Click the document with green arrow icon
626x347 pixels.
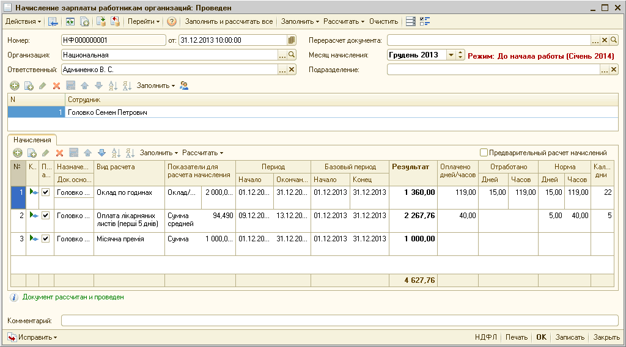tap(101, 21)
